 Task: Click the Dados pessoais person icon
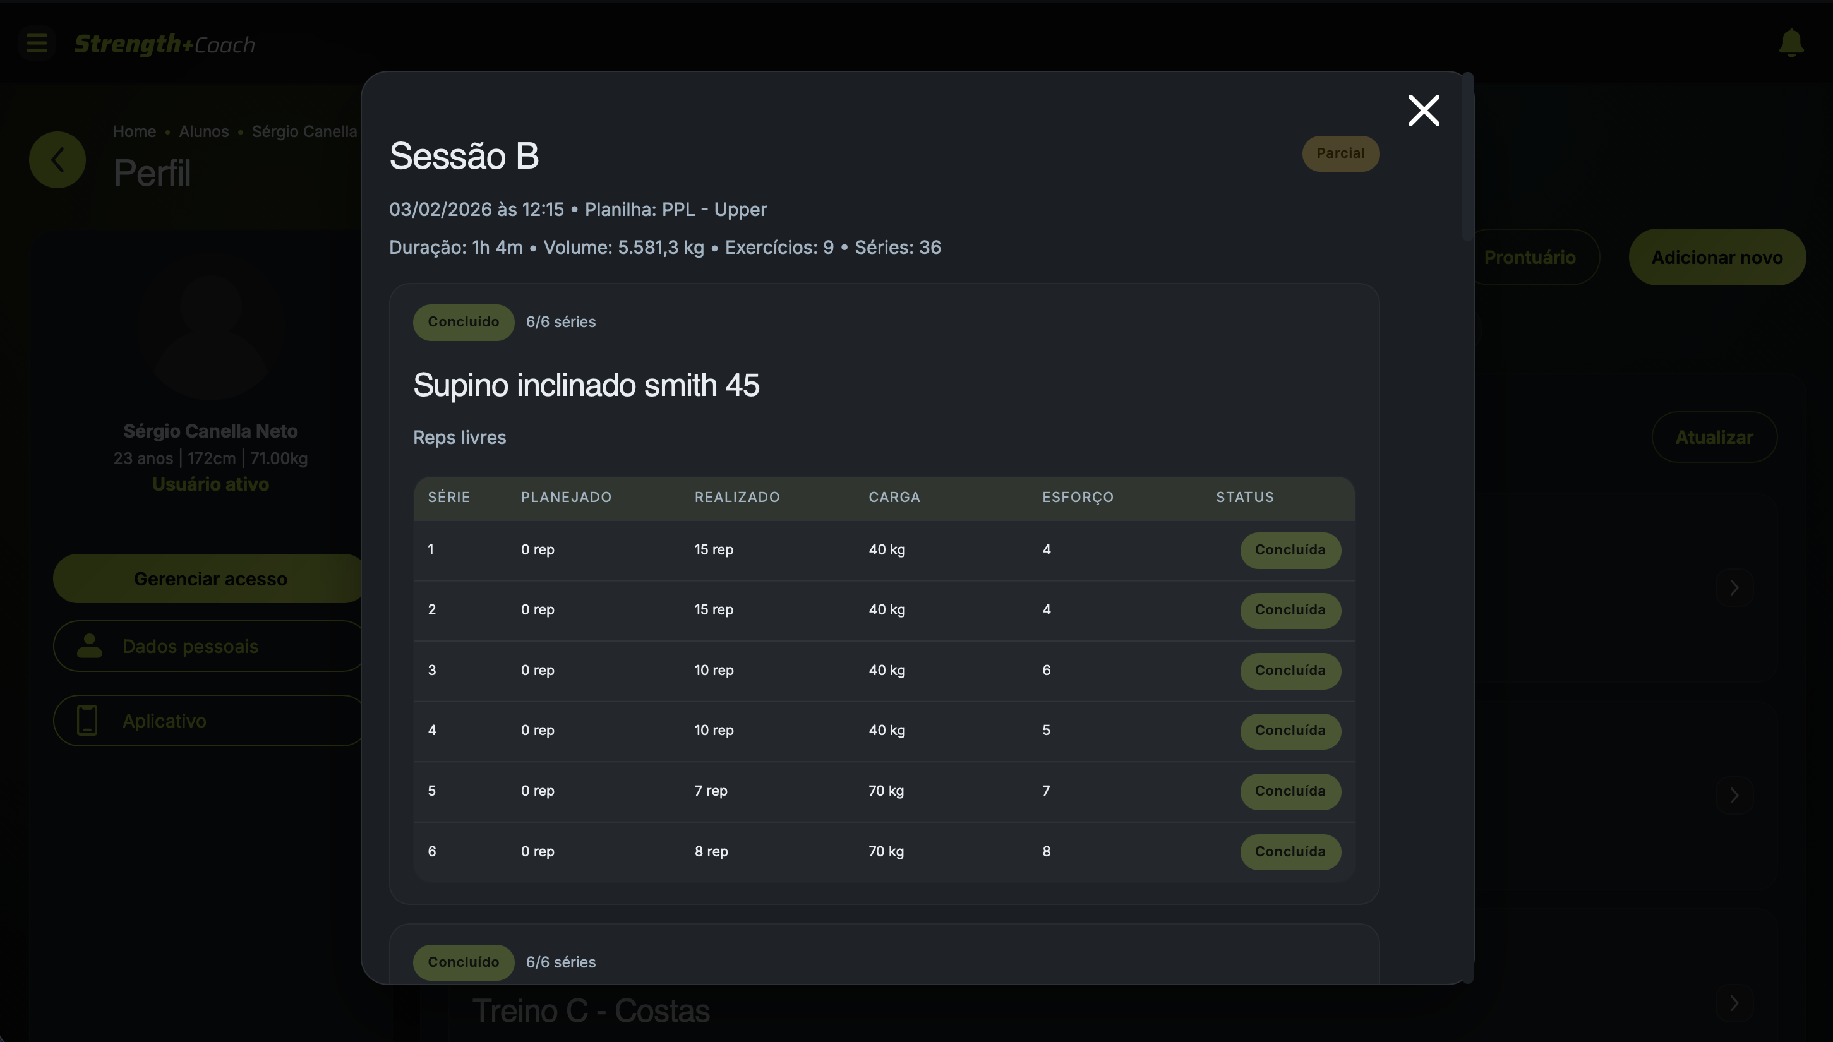point(90,645)
